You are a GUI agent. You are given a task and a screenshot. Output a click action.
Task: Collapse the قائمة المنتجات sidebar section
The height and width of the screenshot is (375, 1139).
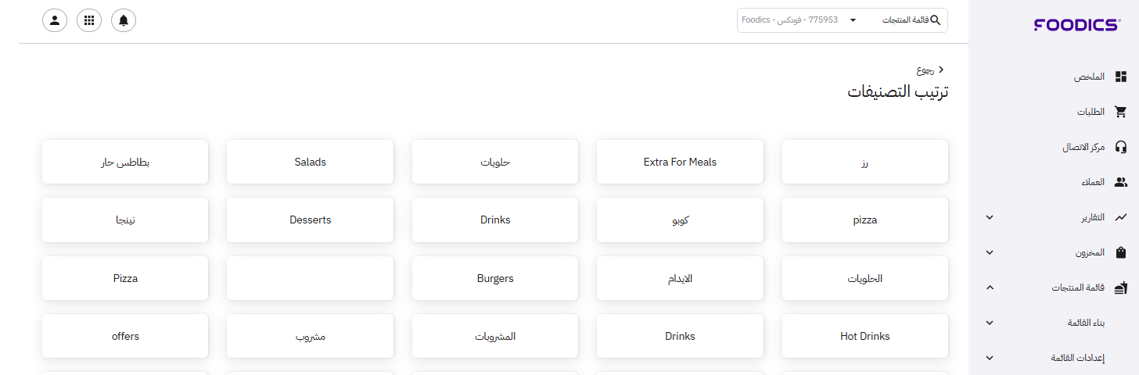click(990, 287)
